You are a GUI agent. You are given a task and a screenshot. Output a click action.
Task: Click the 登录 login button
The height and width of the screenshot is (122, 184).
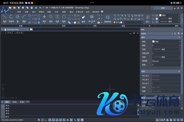(x=163, y=8)
